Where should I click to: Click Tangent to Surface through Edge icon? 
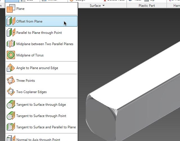11,104
